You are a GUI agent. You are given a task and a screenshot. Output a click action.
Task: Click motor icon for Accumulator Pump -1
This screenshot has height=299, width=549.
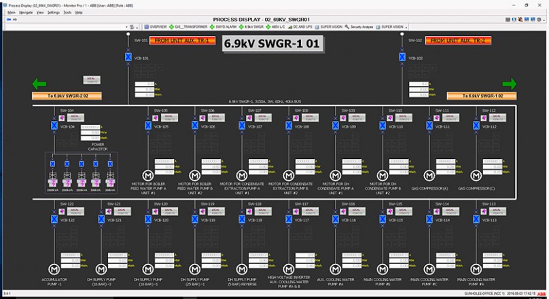(54, 269)
